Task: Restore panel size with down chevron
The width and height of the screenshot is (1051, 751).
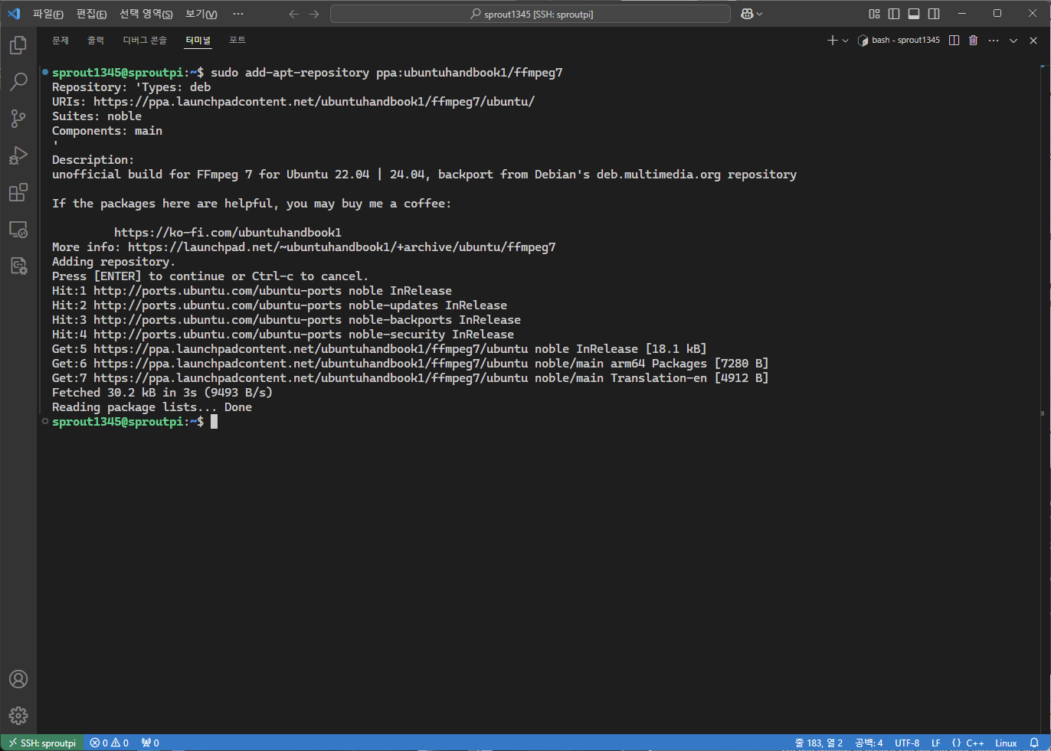Action: [x=1013, y=41]
